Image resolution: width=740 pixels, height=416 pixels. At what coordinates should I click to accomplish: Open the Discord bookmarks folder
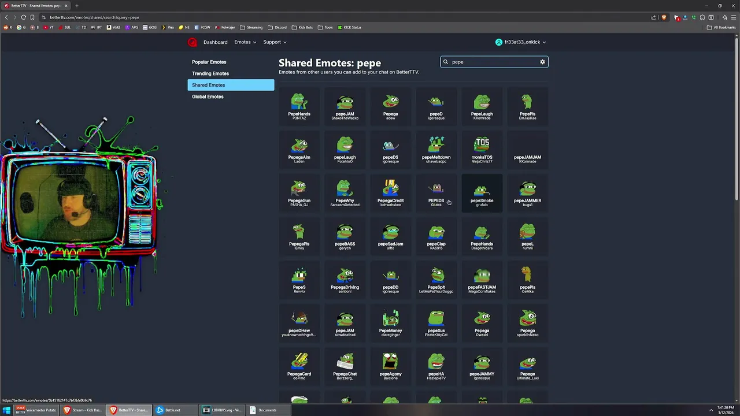coord(277,27)
